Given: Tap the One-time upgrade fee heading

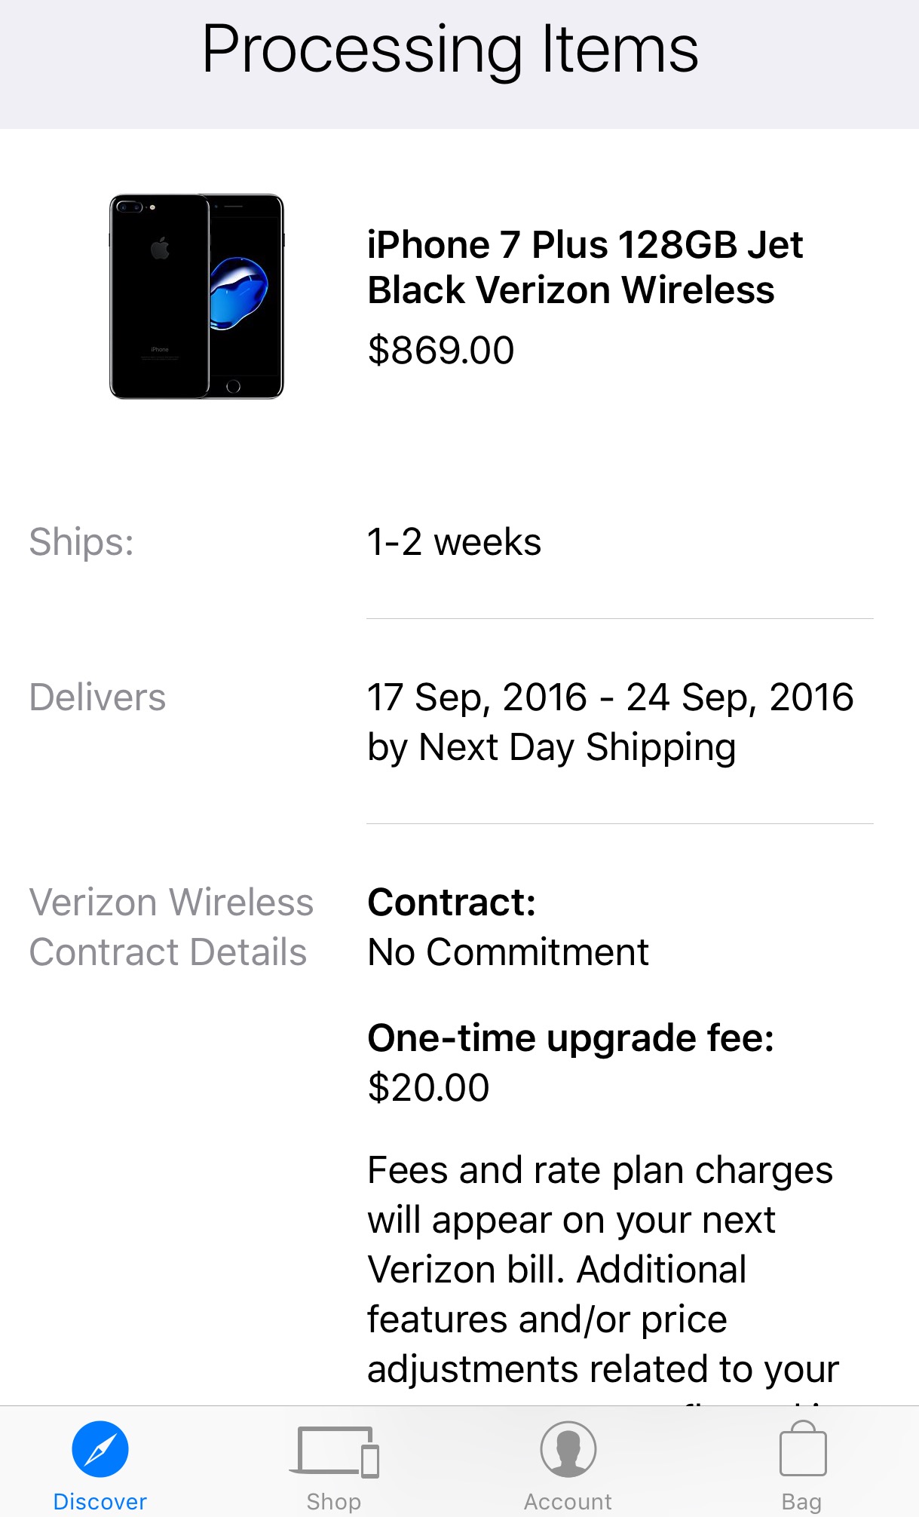Looking at the screenshot, I should click(571, 1037).
